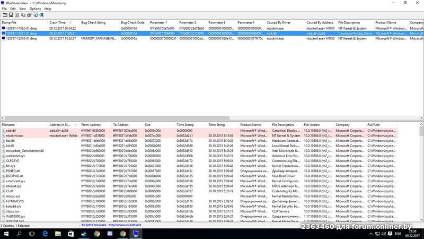
Task: Click the Save Selected Items floppy icon
Action: click(11, 15)
